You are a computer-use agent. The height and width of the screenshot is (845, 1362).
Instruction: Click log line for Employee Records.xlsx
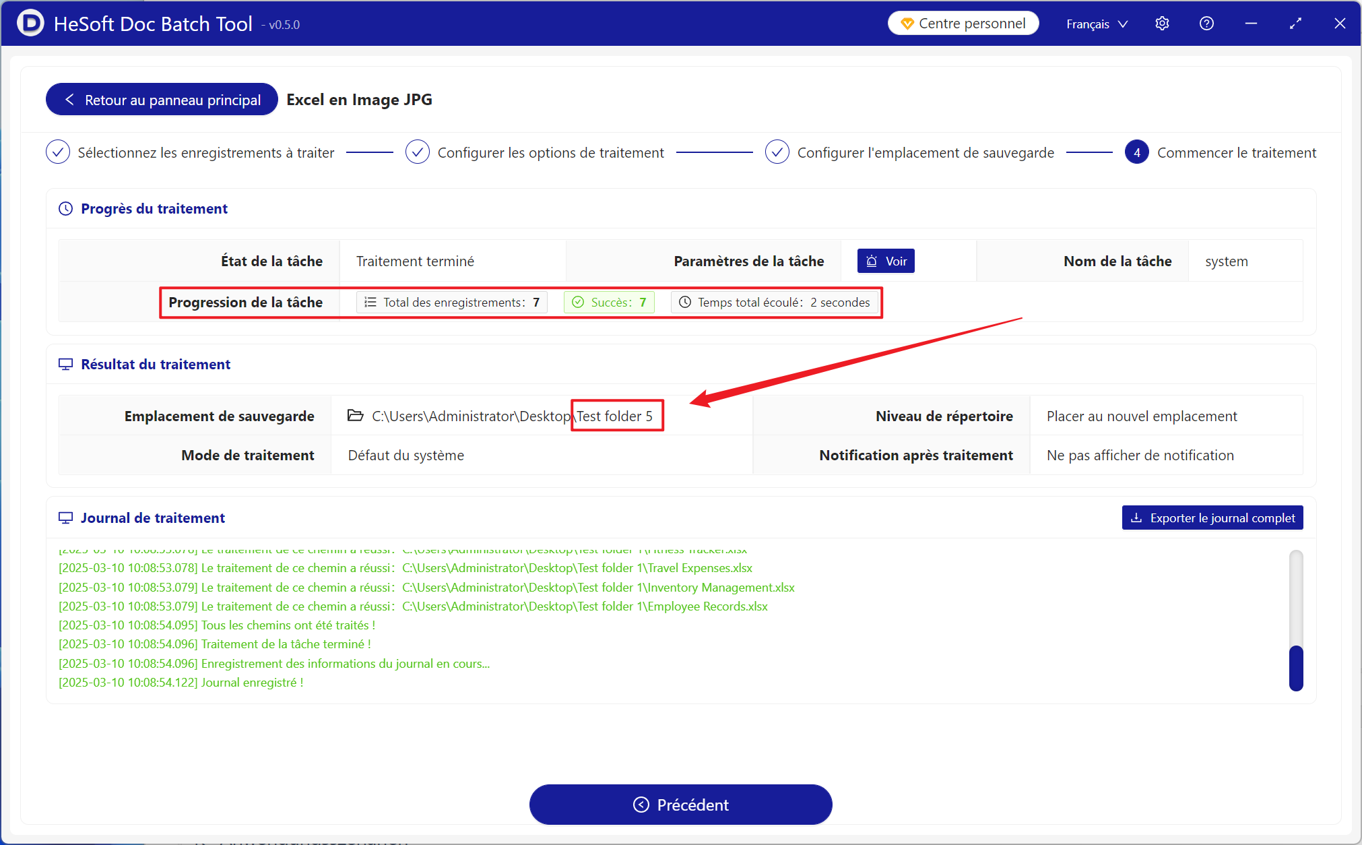click(413, 606)
